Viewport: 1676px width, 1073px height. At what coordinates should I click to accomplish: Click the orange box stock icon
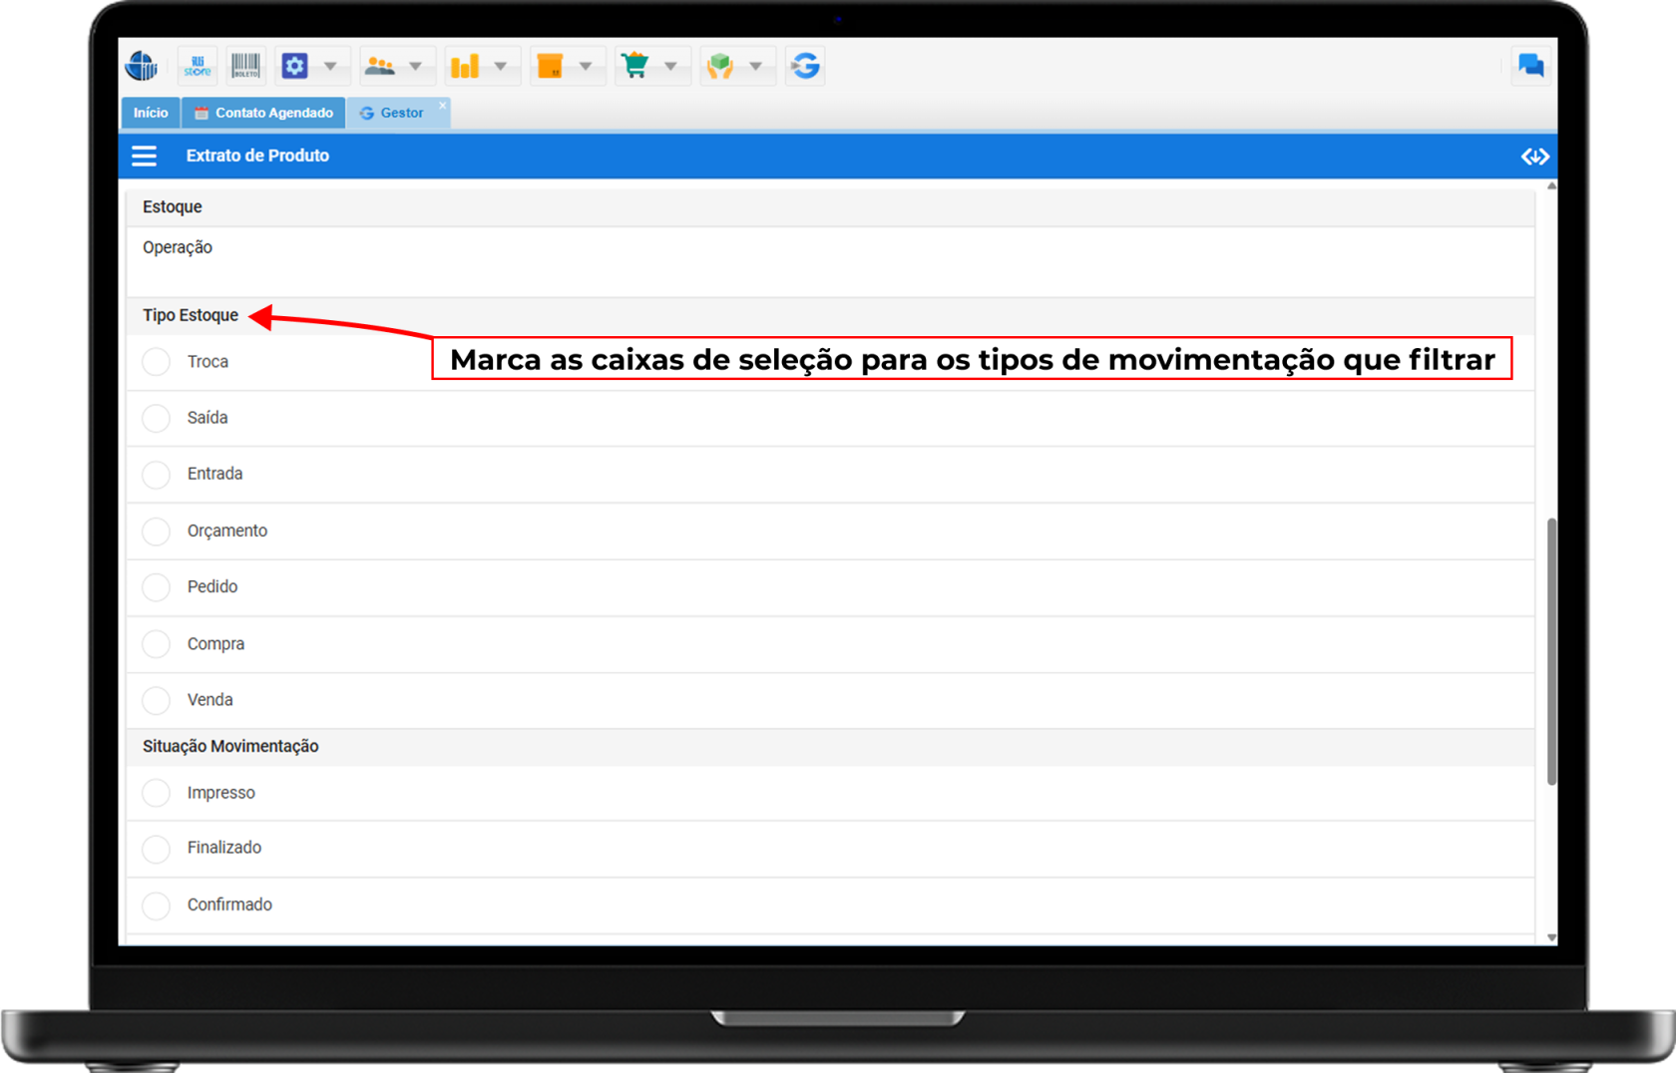click(550, 66)
